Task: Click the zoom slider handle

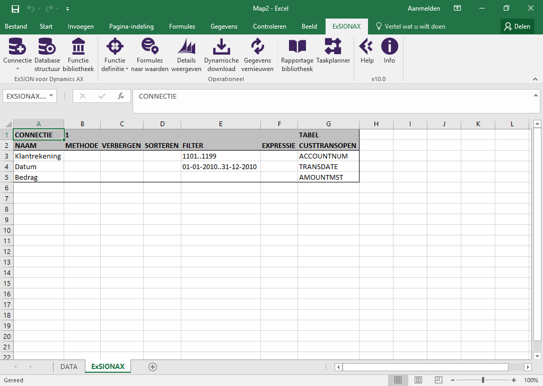Action: (483, 380)
